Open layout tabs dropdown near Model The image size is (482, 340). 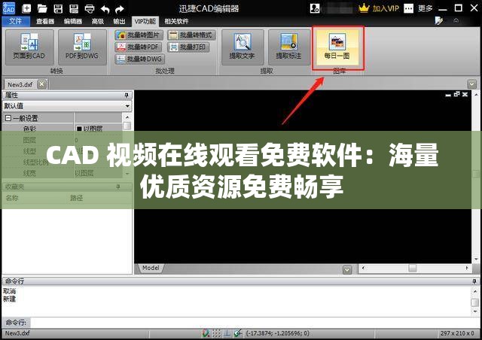347,269
